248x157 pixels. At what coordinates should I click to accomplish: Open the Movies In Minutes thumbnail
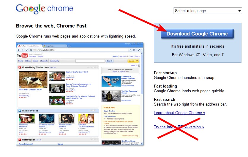(x=66, y=119)
